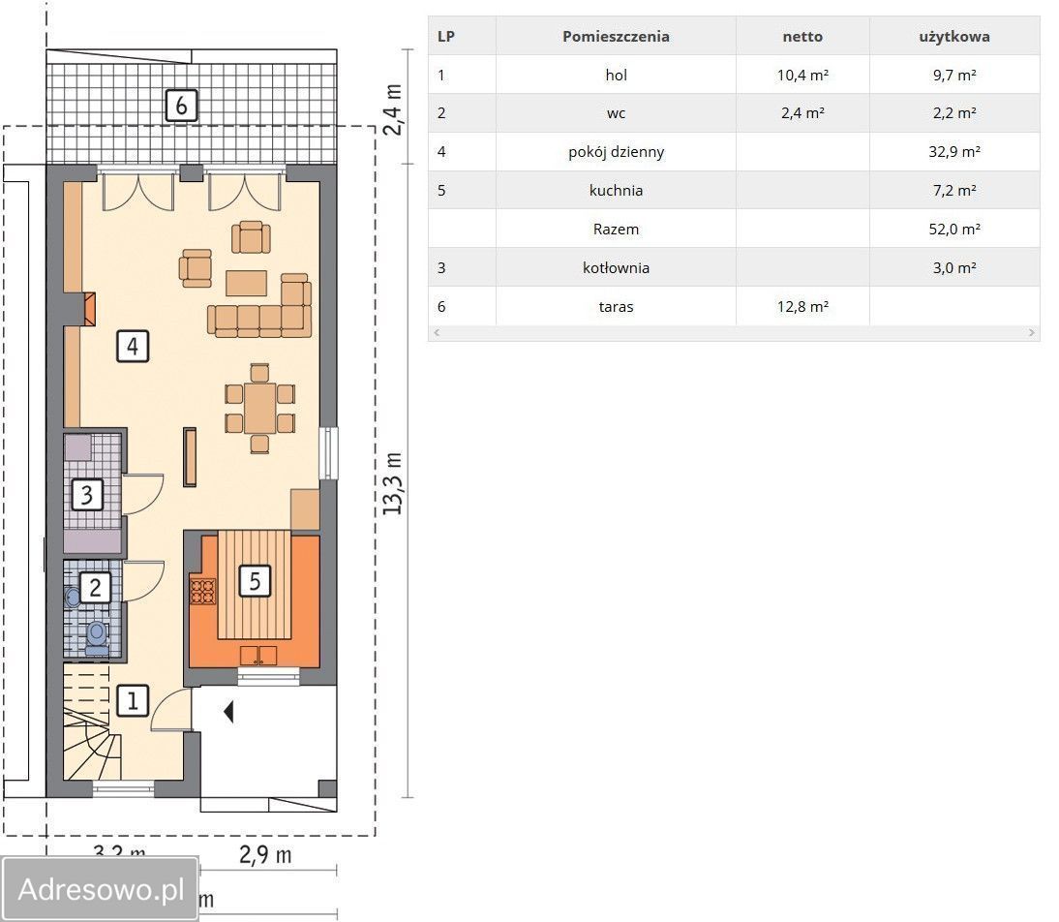Click the 9,7 m² value for hol
This screenshot has width=1059, height=922.
[x=954, y=75]
